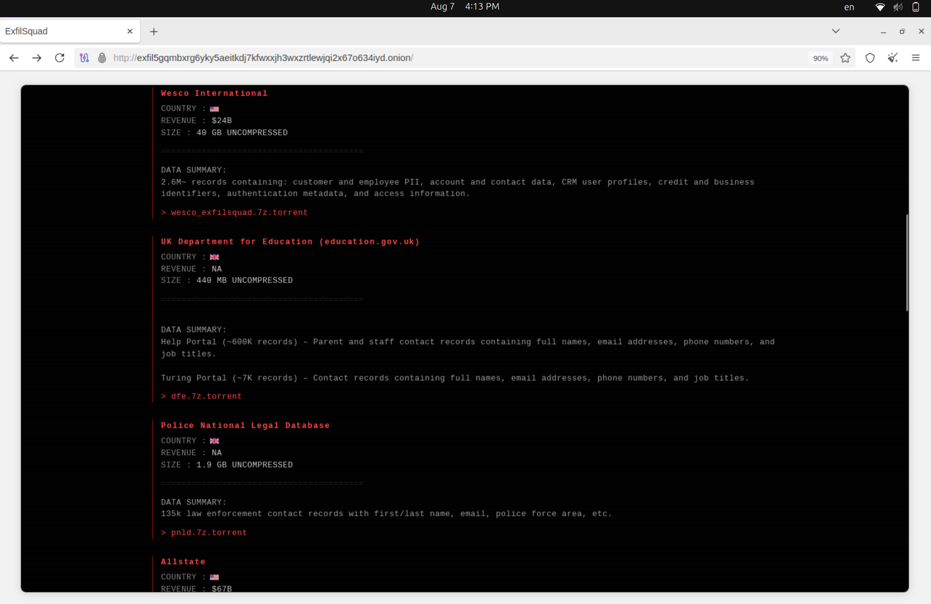Restore down the browser window

902,31
